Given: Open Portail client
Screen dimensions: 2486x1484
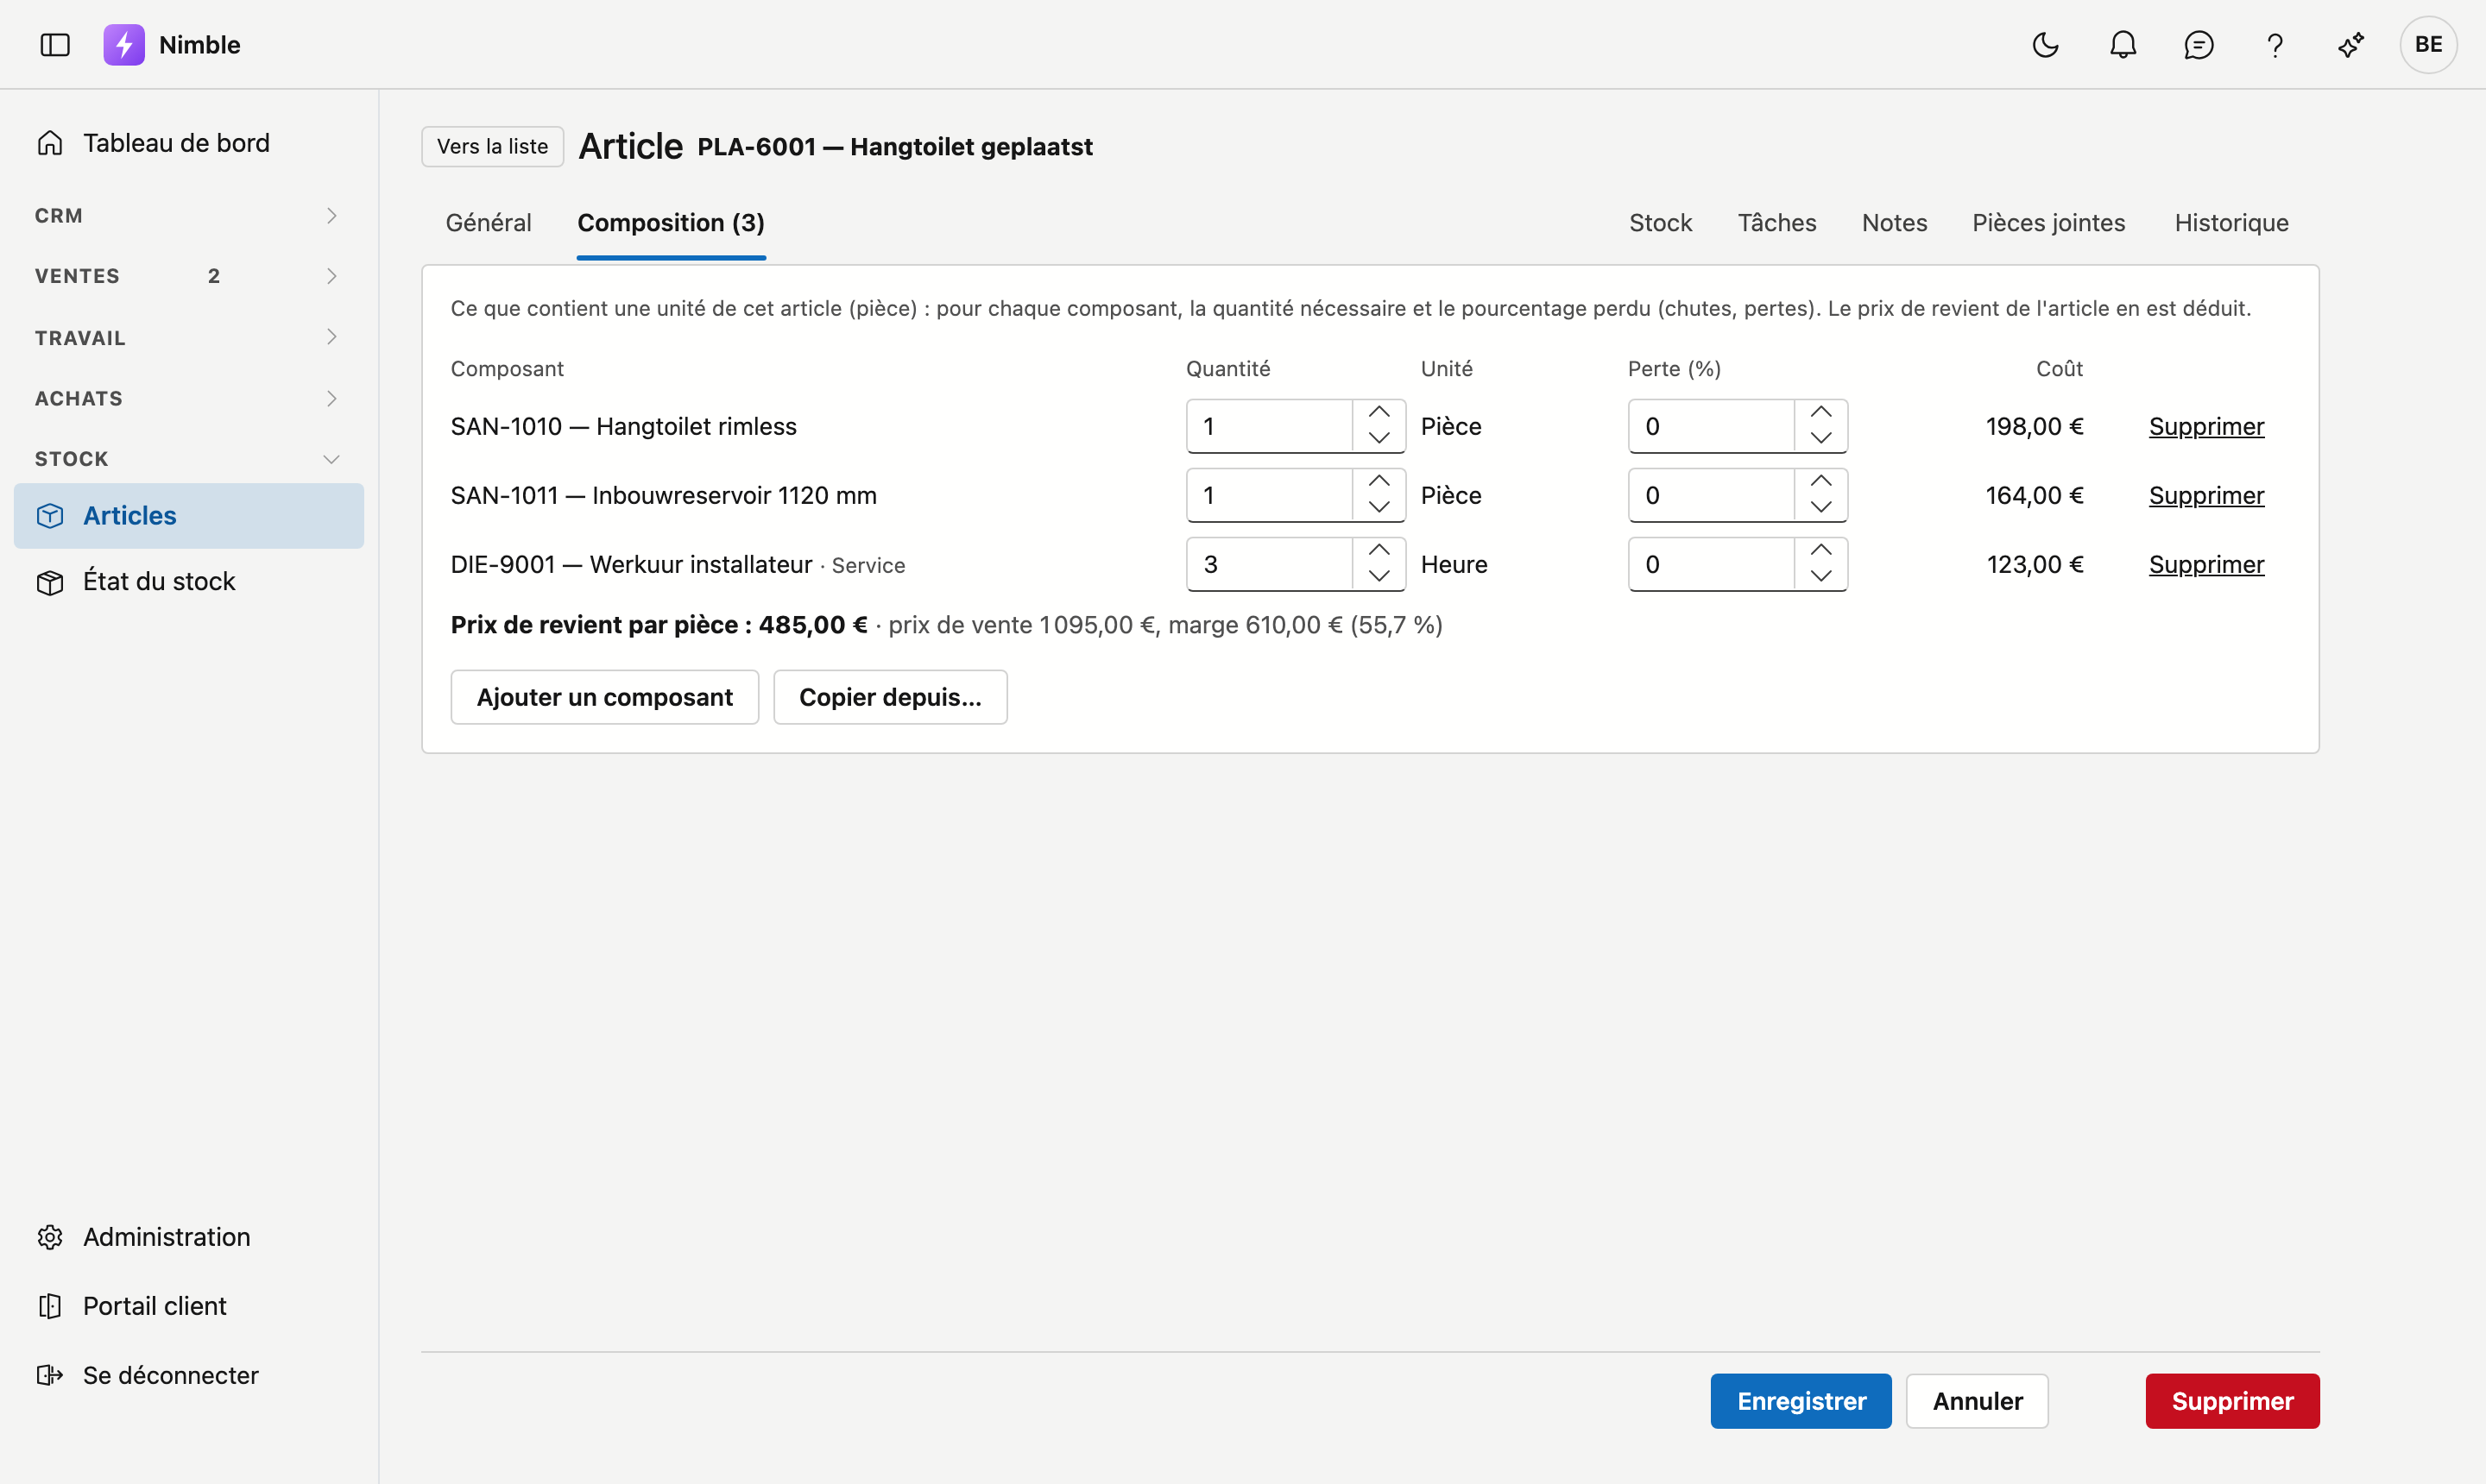Looking at the screenshot, I should click(189, 1306).
